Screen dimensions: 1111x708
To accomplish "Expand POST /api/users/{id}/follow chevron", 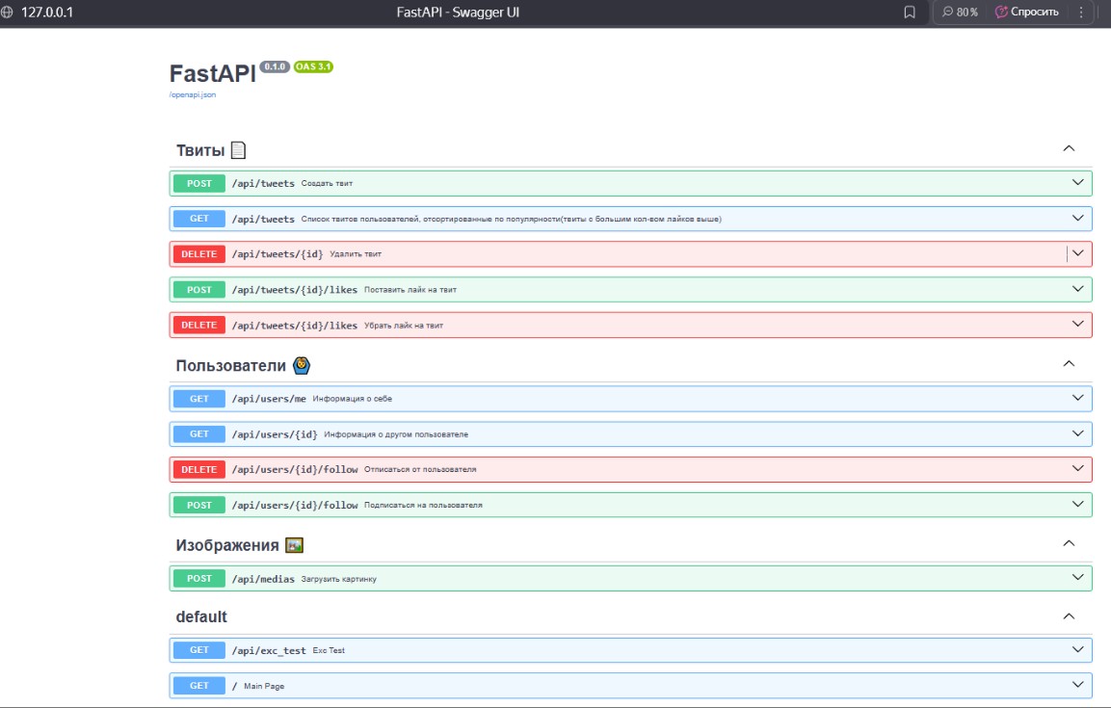I will (1077, 504).
